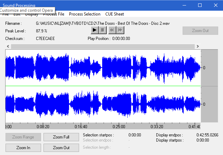Maximize the Sound Processing window

200,5
